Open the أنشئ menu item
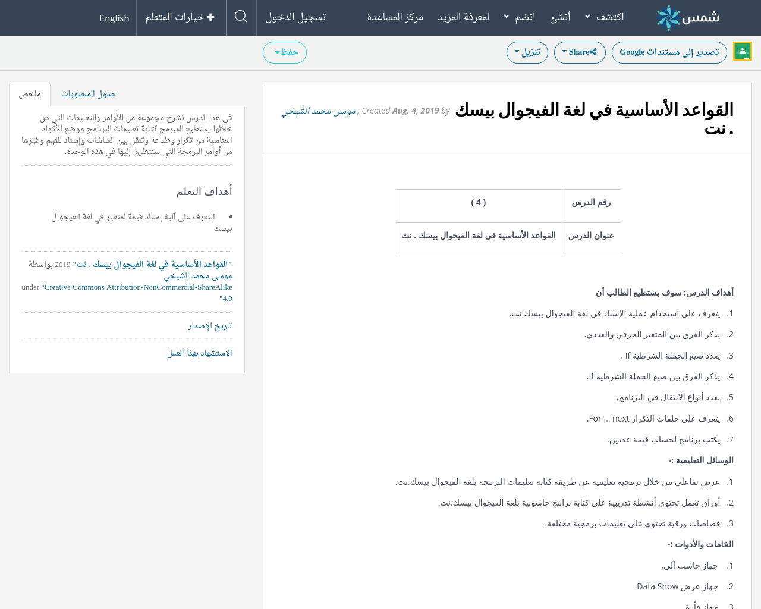Screen dimensions: 761x609 [x=560, y=17]
